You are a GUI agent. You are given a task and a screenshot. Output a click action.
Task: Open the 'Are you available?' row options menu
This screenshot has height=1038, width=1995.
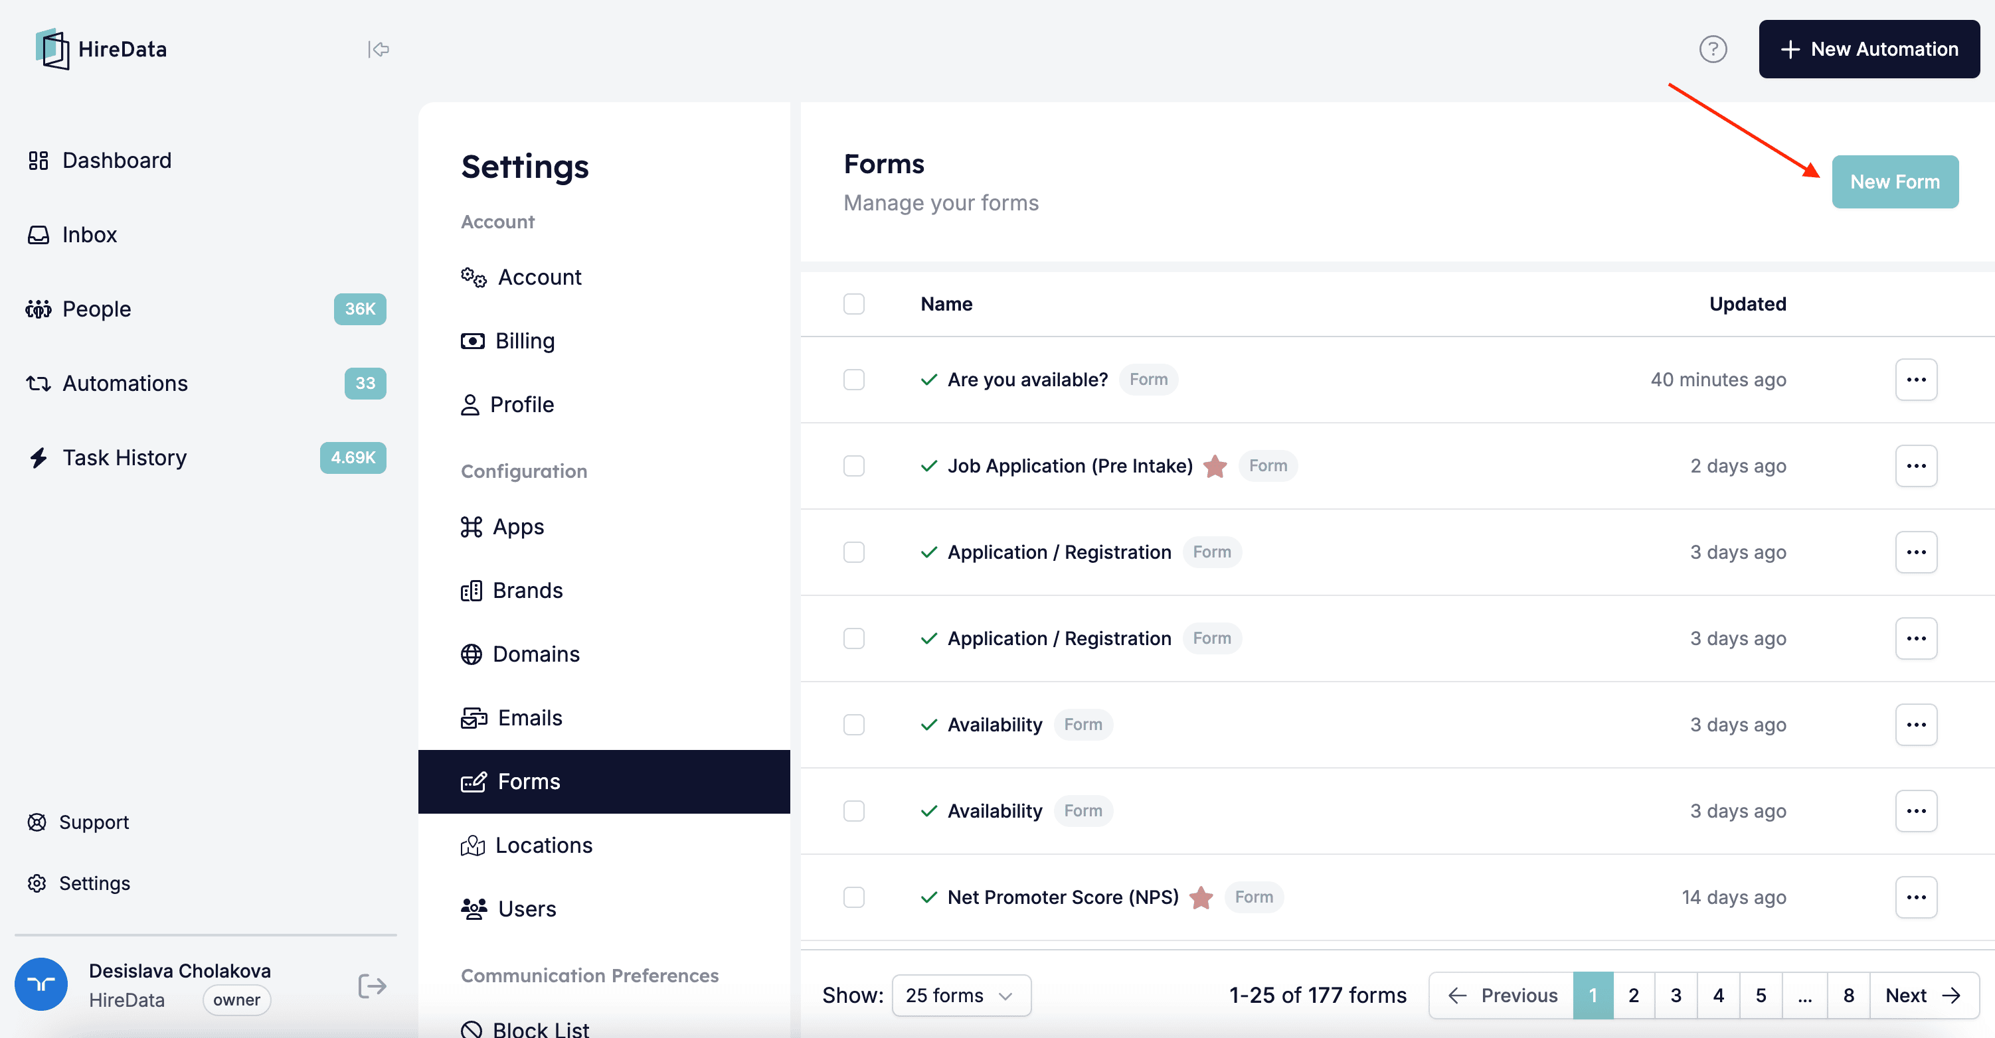[x=1915, y=380]
